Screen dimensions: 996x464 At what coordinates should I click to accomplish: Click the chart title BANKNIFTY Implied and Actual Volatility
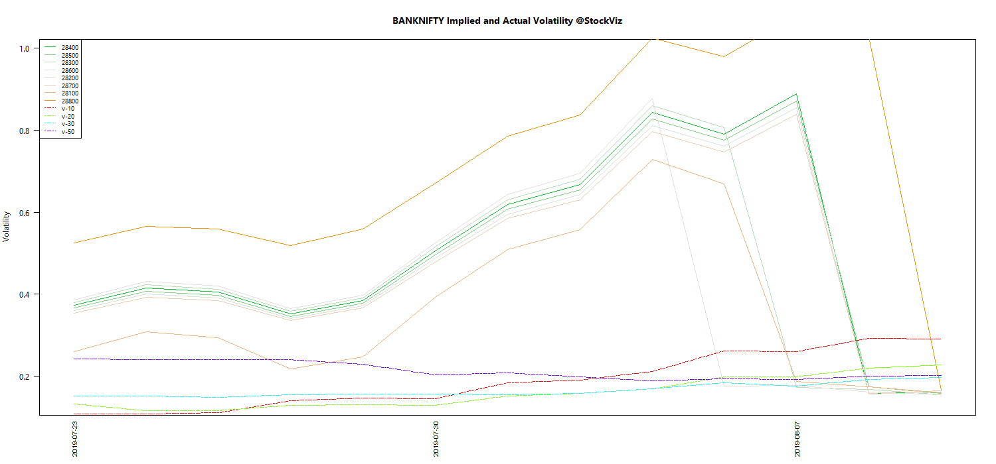click(507, 21)
